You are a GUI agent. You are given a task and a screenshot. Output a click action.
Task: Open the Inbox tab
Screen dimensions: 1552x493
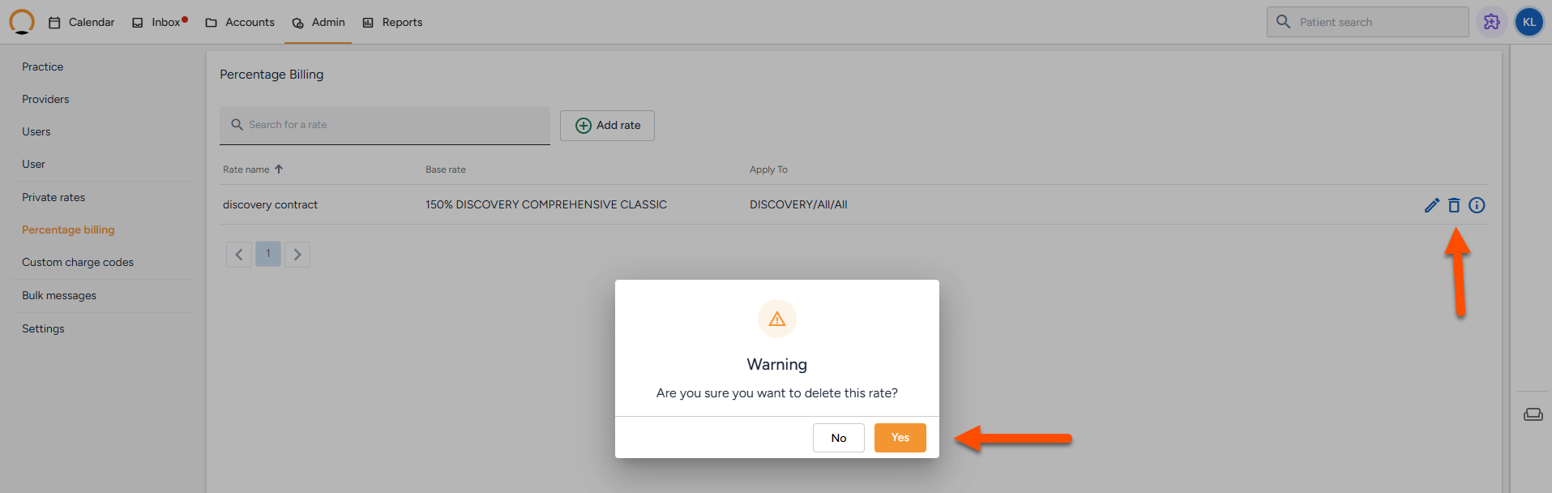click(159, 22)
